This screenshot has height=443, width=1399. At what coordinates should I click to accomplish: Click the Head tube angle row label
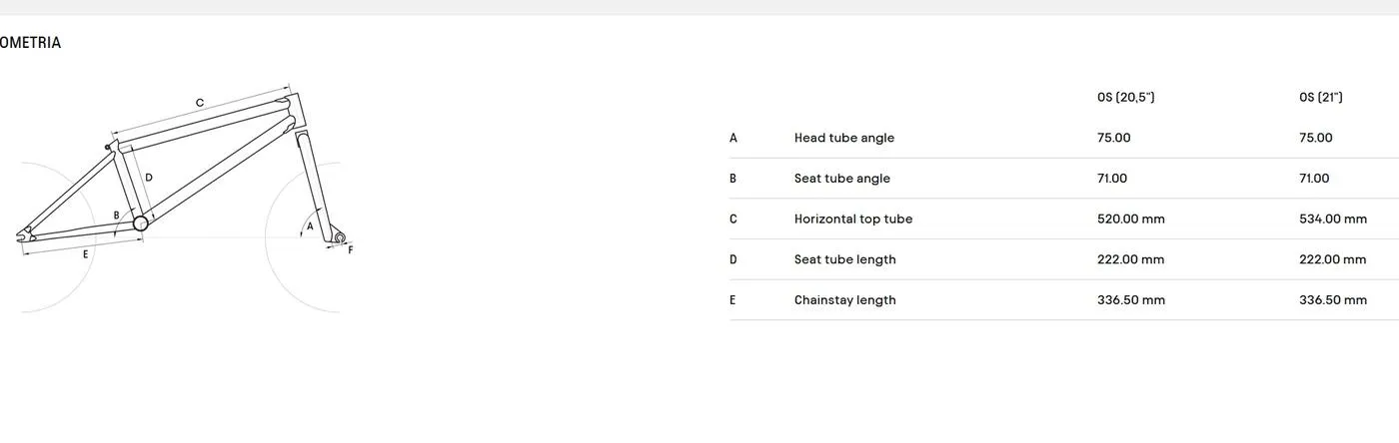[844, 138]
